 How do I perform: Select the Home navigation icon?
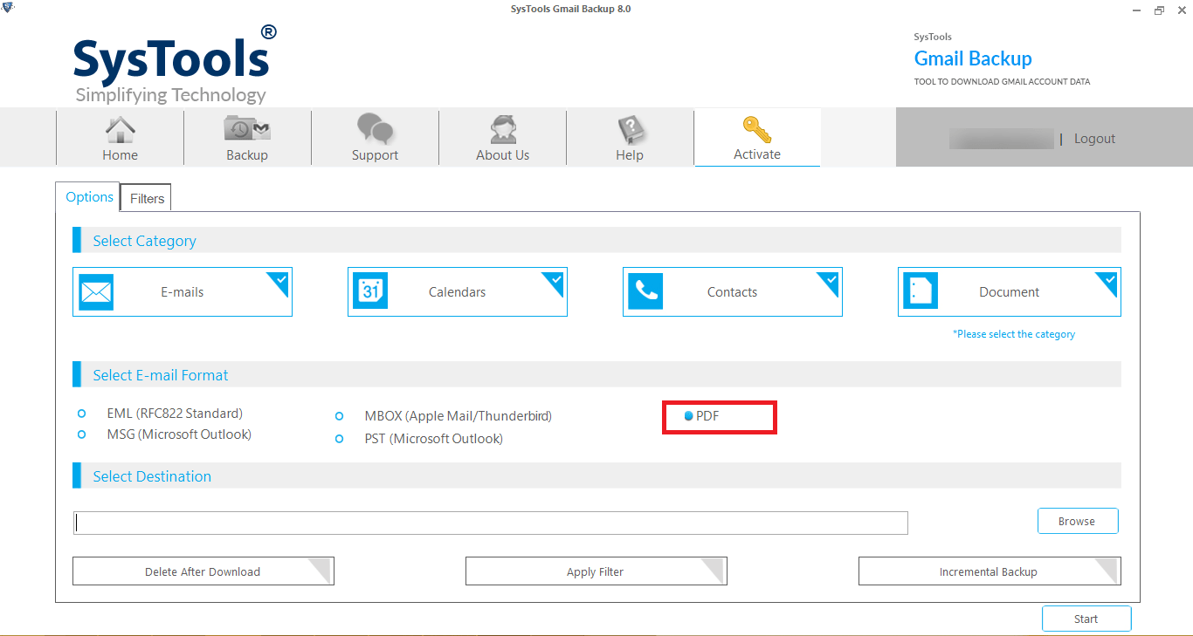coord(120,131)
